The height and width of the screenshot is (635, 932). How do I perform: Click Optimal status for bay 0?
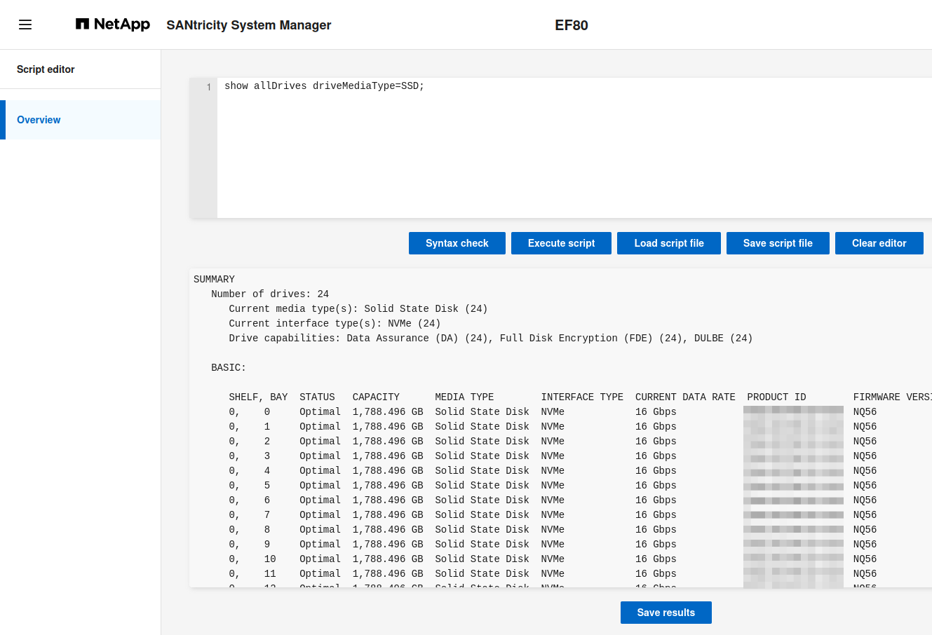(x=320, y=411)
